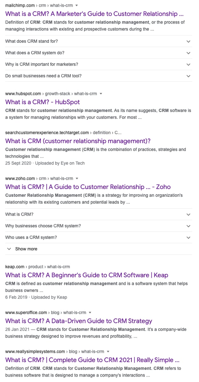Click dropdown arrow beside reallysimplesystems.com URL
The width and height of the screenshot is (199, 382).
[108, 352]
